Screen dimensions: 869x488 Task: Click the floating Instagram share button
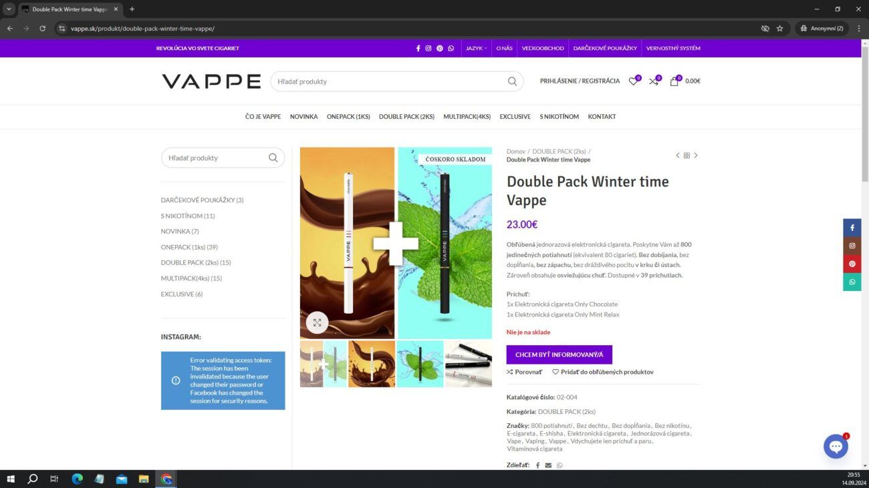click(852, 246)
